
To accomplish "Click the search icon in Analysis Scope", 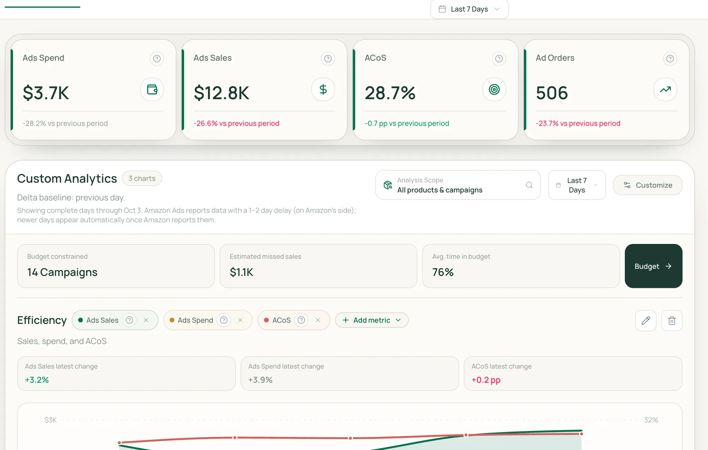I will pyautogui.click(x=529, y=185).
